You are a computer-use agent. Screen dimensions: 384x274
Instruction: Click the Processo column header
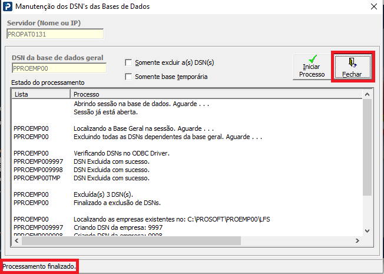coord(216,94)
